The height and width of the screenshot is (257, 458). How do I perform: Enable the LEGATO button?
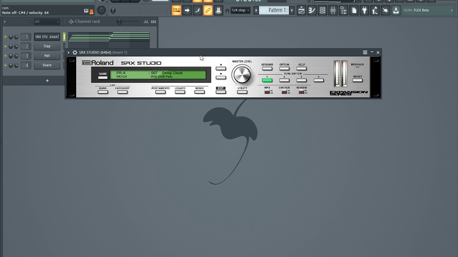click(x=180, y=92)
